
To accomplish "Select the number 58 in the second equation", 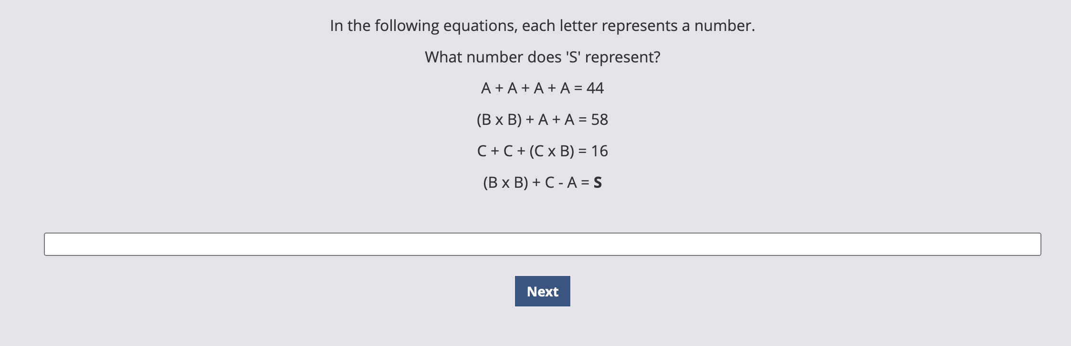I will click(599, 120).
